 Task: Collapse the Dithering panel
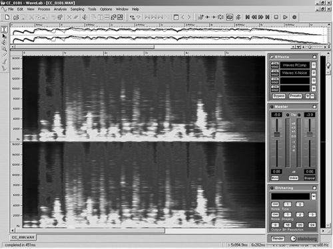314,188
